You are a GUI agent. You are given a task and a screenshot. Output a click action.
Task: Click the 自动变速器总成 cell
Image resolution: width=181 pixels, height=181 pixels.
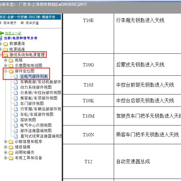pyautogui.click(x=148, y=161)
